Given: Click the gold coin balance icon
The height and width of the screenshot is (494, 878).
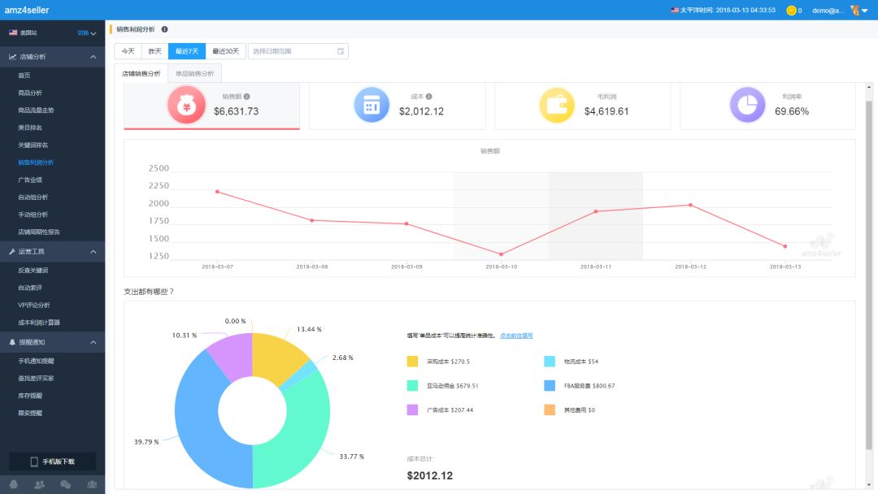Looking at the screenshot, I should [791, 10].
